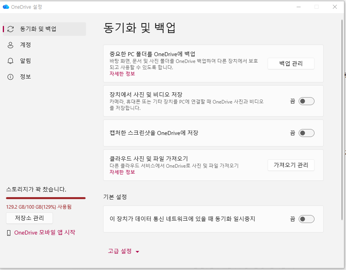
Task: Click the 기본 설정 heading
Action: (x=115, y=197)
